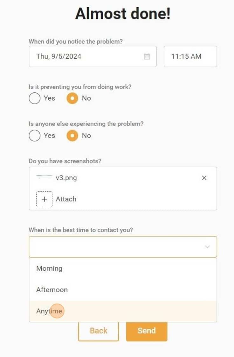Select Yes for preventing you from work

[35, 98]
